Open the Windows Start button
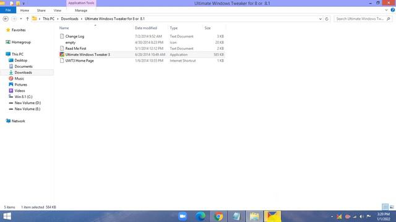The width and height of the screenshot is (396, 222). tap(7, 216)
